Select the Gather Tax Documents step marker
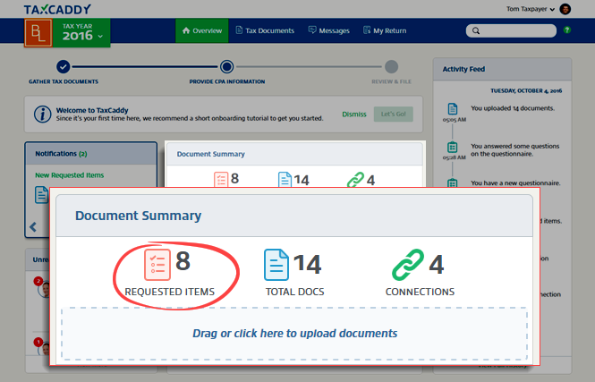 (64, 67)
